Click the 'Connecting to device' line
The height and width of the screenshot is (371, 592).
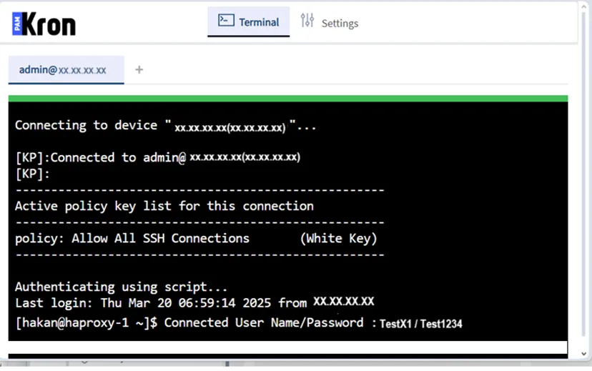(x=165, y=126)
